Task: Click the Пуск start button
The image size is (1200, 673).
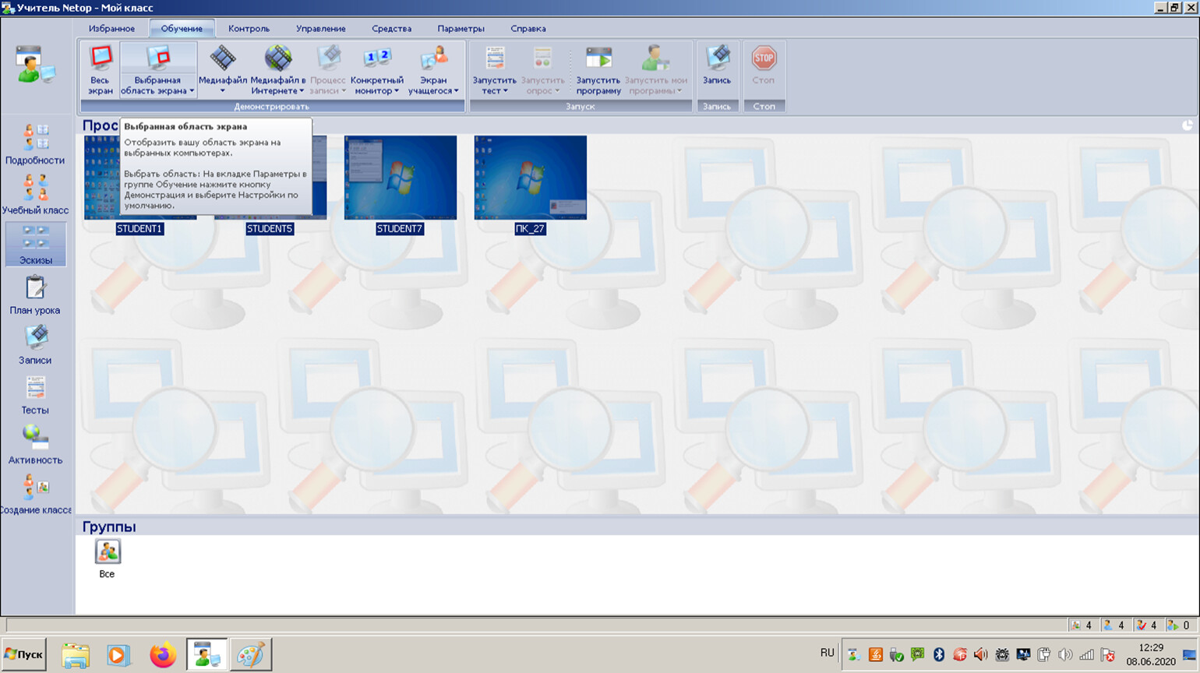Action: [x=24, y=654]
